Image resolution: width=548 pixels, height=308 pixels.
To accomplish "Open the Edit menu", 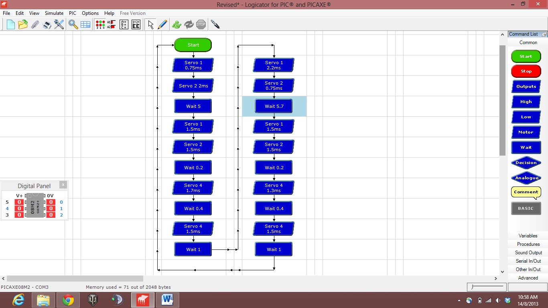I will pos(20,13).
